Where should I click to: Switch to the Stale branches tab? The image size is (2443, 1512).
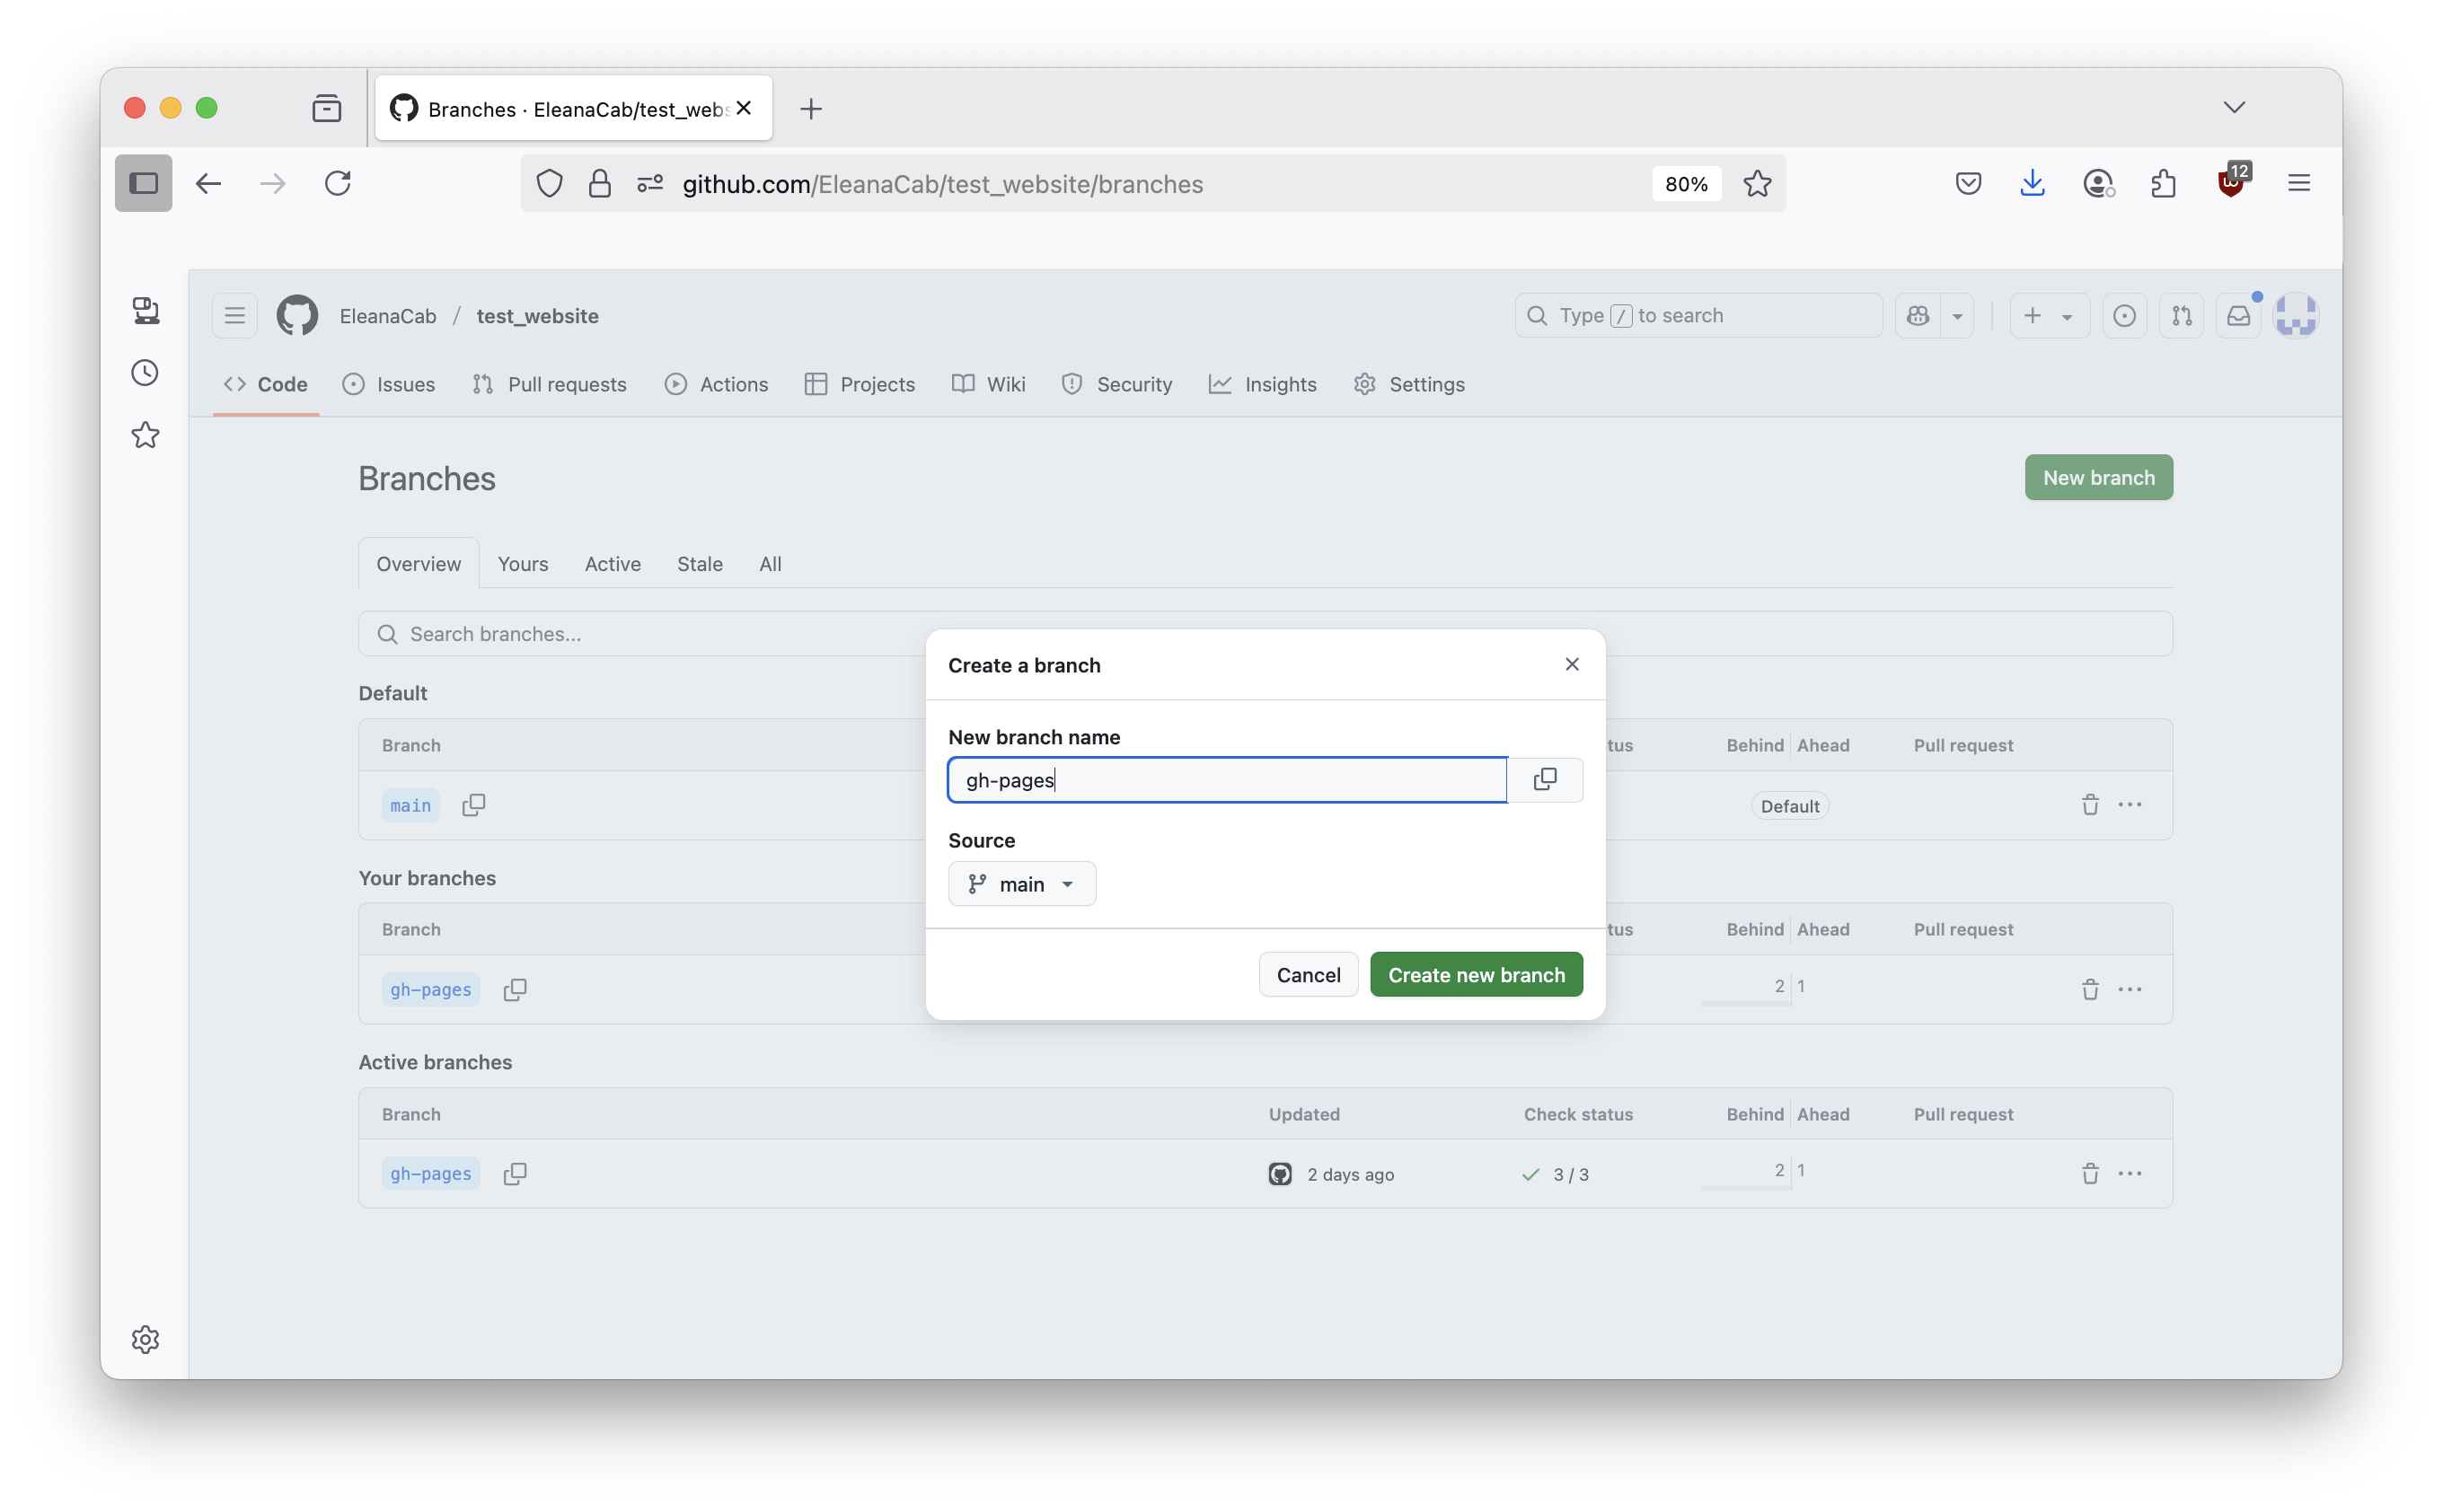pos(700,563)
